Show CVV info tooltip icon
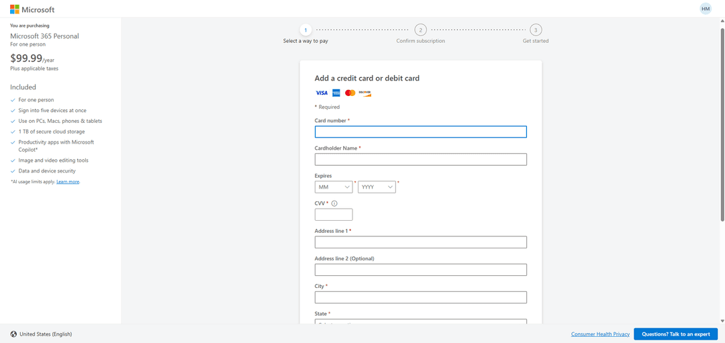The height and width of the screenshot is (343, 725). coord(334,203)
